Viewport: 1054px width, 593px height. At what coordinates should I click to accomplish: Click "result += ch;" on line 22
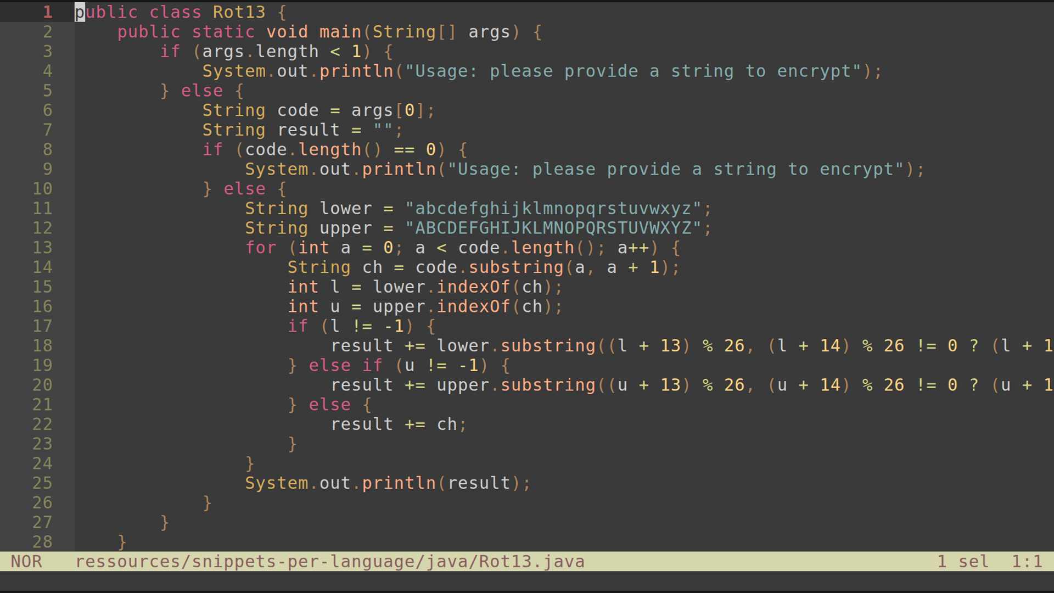click(398, 424)
